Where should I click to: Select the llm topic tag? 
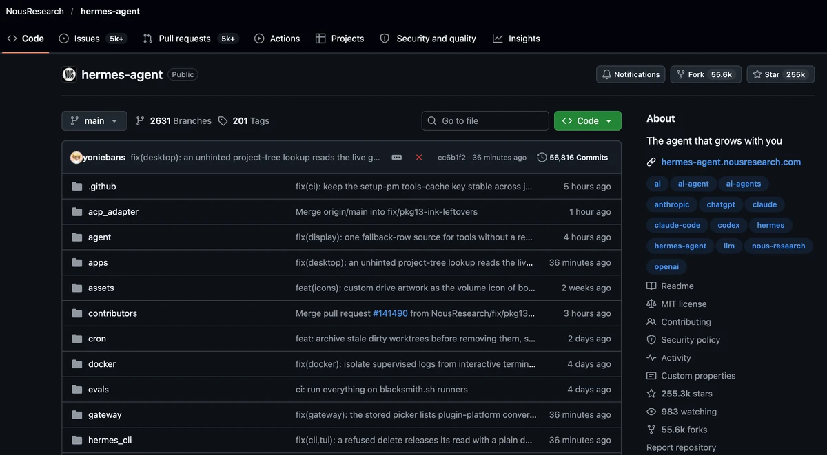[x=729, y=246]
